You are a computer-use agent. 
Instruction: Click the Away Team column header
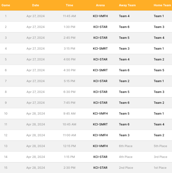tap(127, 5)
